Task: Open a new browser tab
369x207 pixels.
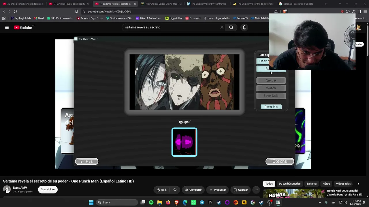Action: (x=326, y=4)
